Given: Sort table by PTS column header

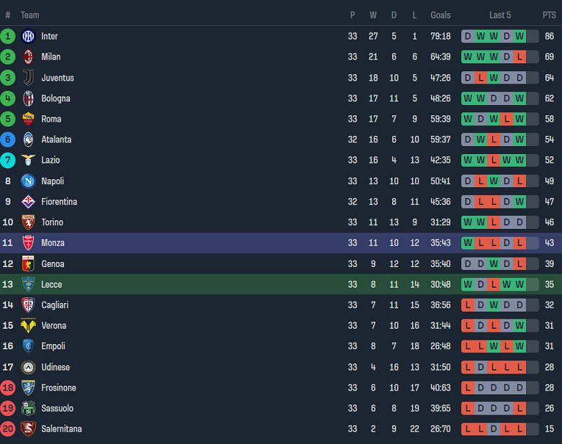Looking at the screenshot, I should pyautogui.click(x=549, y=15).
